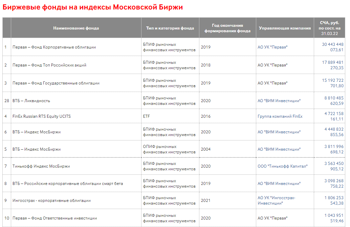The width and height of the screenshot is (350, 227).
Task: Select ВТБ – Индекс МосБиржи in row 5
Action: tap(36, 149)
